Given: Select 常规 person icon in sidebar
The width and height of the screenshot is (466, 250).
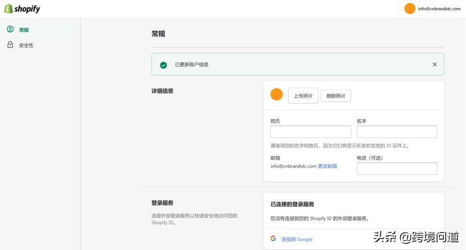Looking at the screenshot, I should coord(10,29).
